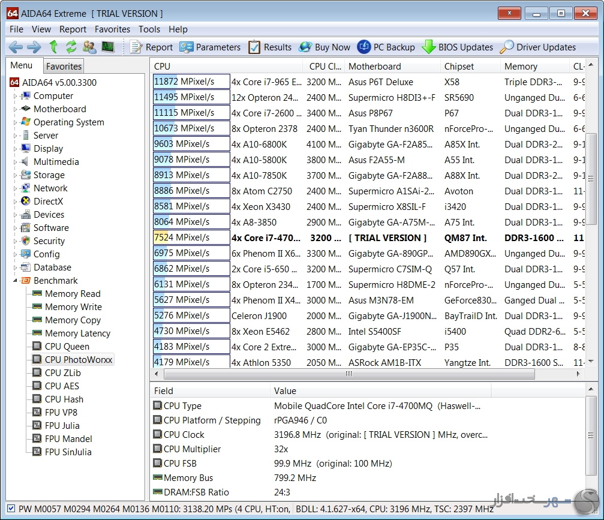Click the Computer tree icon
604x520 pixels.
pyautogui.click(x=25, y=95)
